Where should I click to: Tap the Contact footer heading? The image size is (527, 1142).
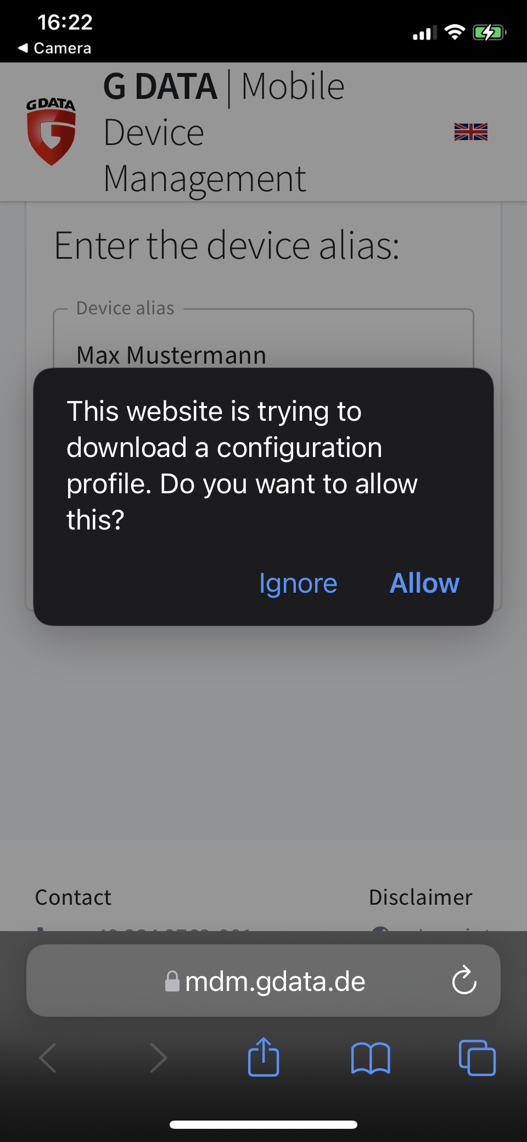click(73, 897)
